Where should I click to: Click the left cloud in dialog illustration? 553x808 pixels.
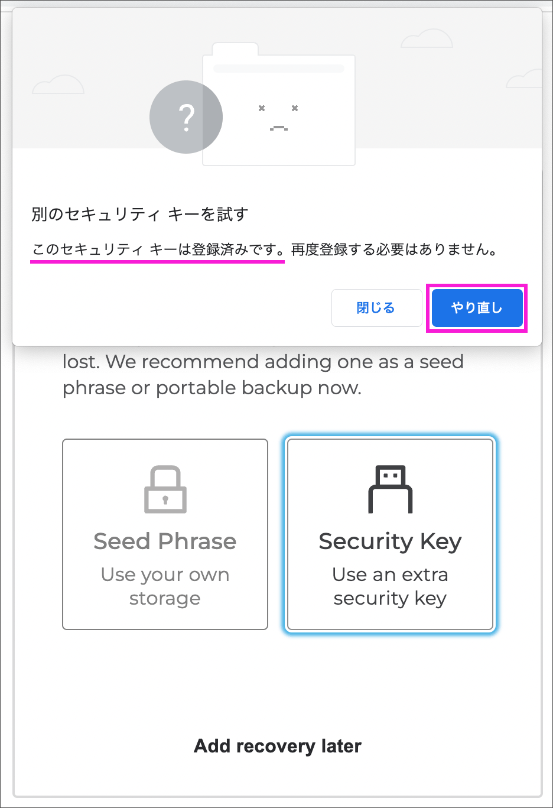(58, 85)
